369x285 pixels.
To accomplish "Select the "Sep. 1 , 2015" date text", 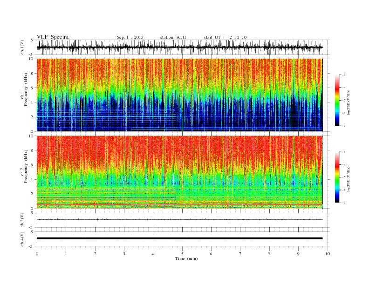I will point(130,37).
